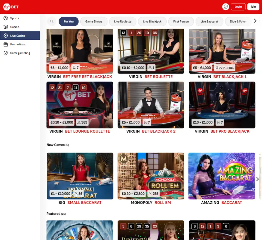Select the Live Baccarat filter
The image size is (262, 240).
click(209, 21)
